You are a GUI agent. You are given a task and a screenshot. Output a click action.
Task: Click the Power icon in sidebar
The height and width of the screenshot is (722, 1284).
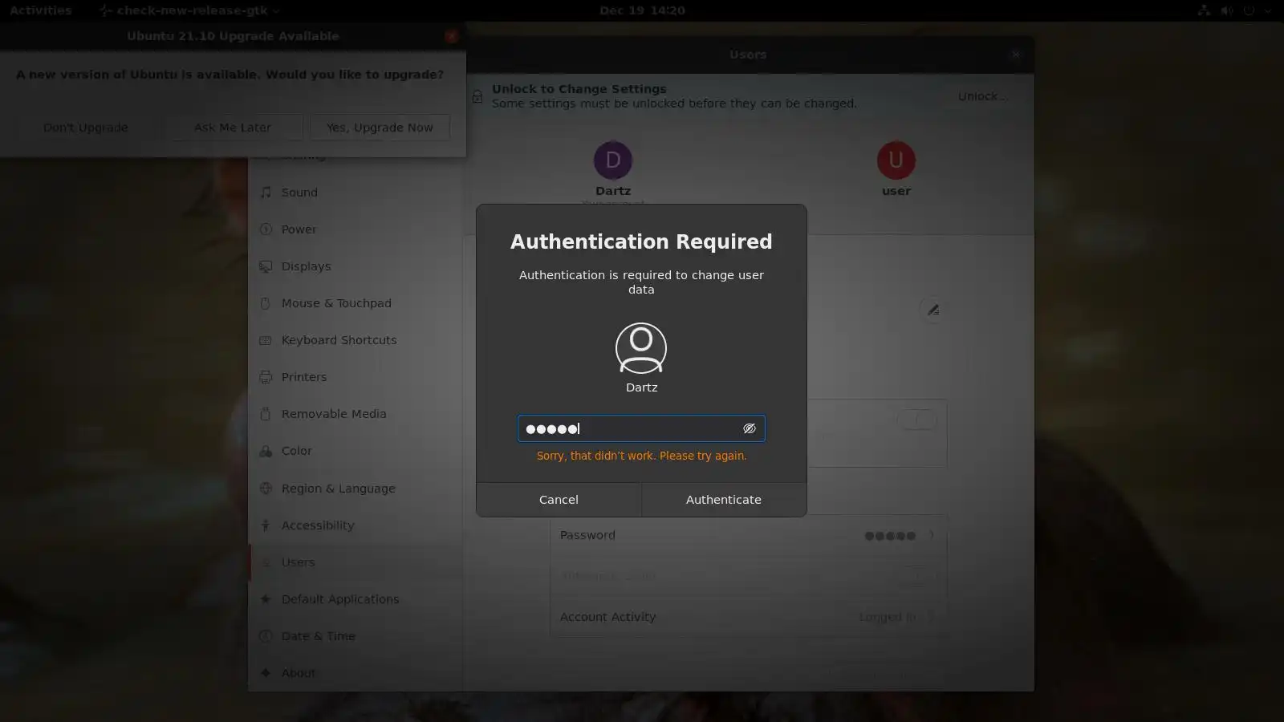pyautogui.click(x=266, y=229)
